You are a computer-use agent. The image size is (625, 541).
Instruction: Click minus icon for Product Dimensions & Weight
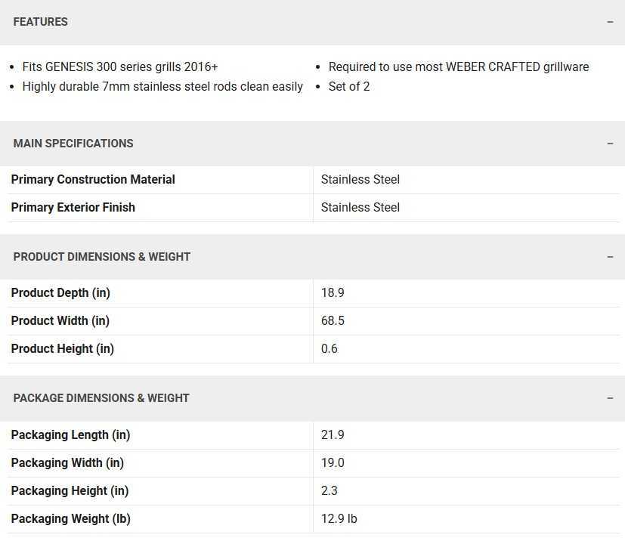tap(610, 257)
